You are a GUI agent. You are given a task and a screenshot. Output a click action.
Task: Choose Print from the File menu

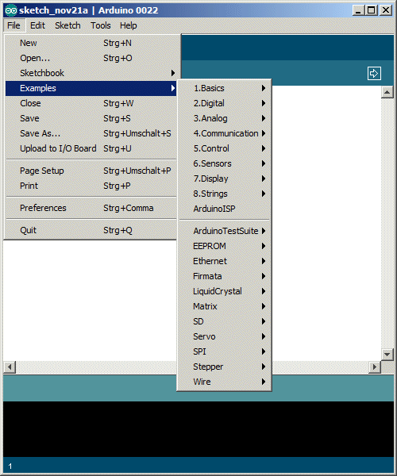click(x=91, y=186)
